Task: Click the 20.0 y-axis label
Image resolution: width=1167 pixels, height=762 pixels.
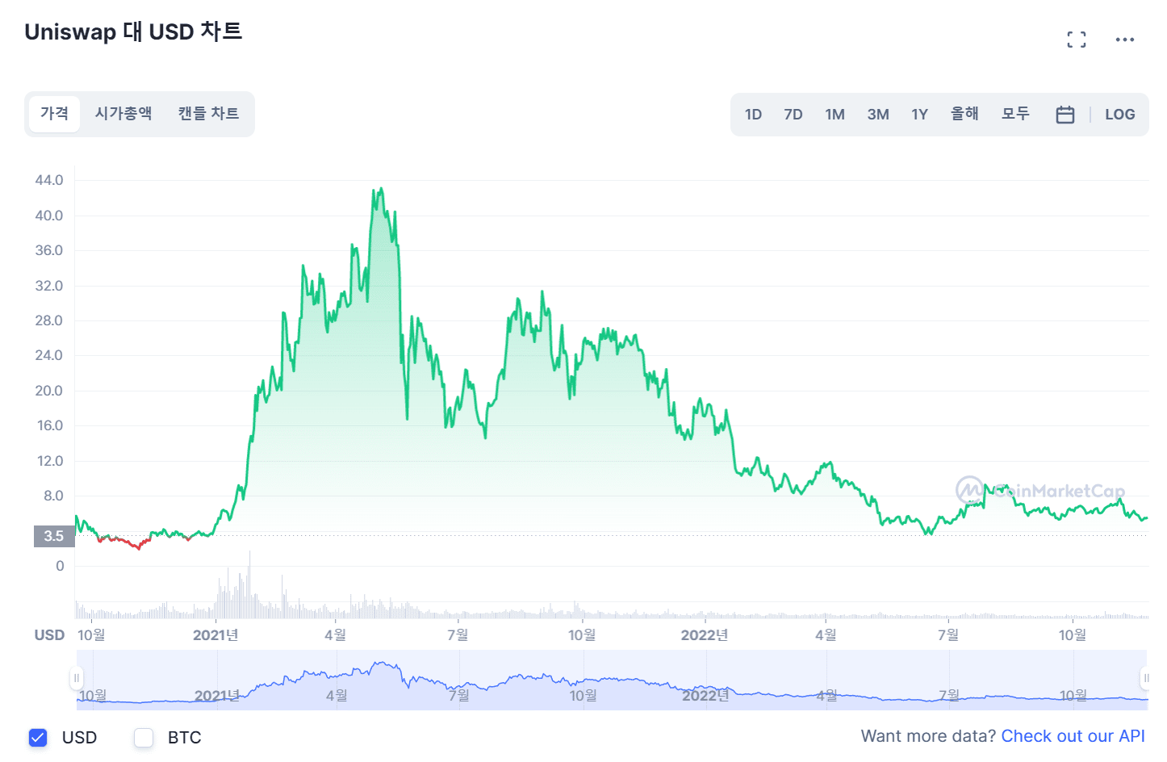Action: click(x=49, y=391)
